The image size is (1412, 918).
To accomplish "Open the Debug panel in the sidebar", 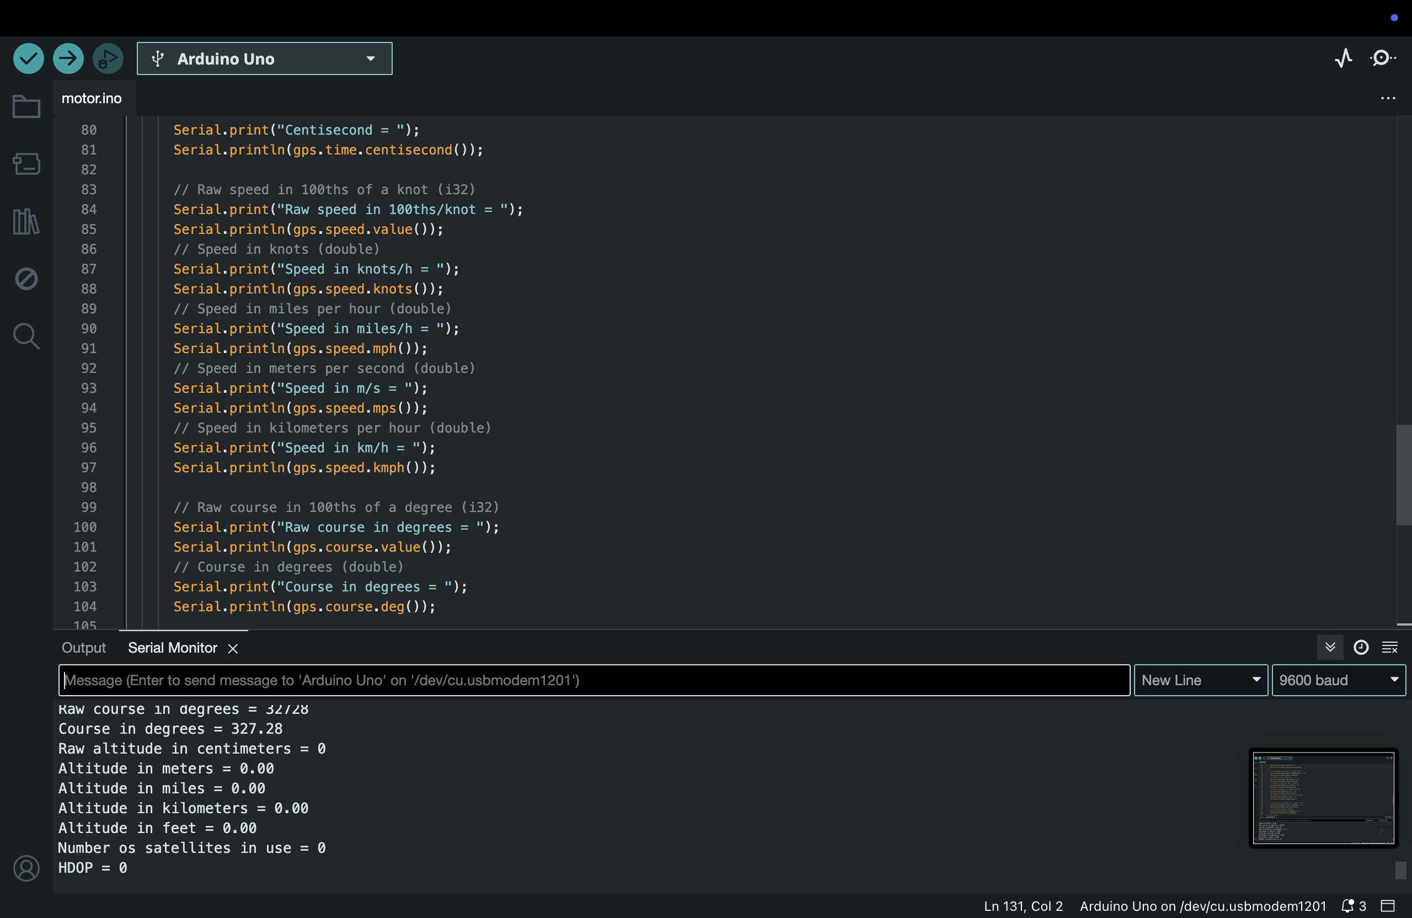I will (26, 278).
